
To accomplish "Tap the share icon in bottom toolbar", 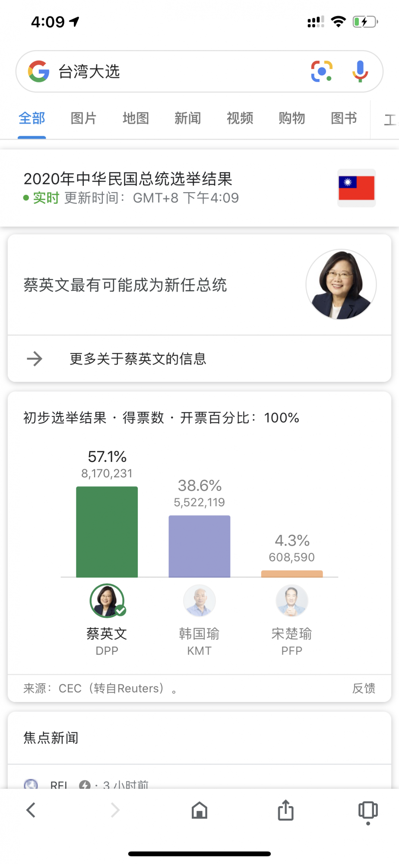I will coord(285,810).
